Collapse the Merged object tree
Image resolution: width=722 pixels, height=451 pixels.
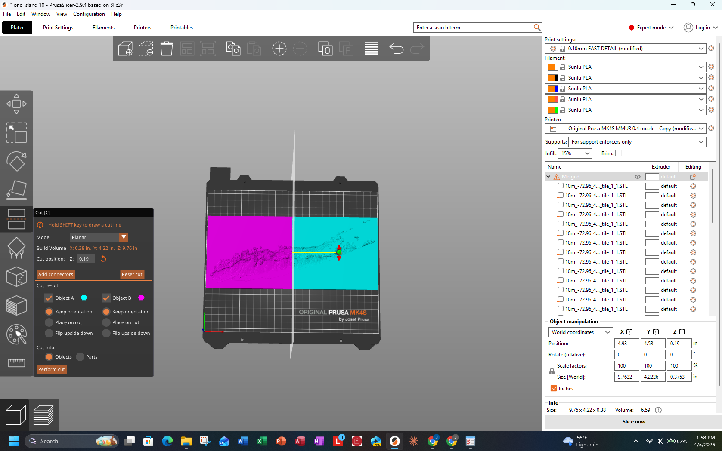pos(548,177)
